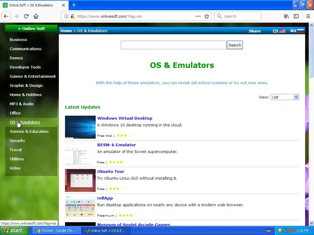Open Graphic & Design category
The image size is (314, 235).
click(x=26, y=86)
